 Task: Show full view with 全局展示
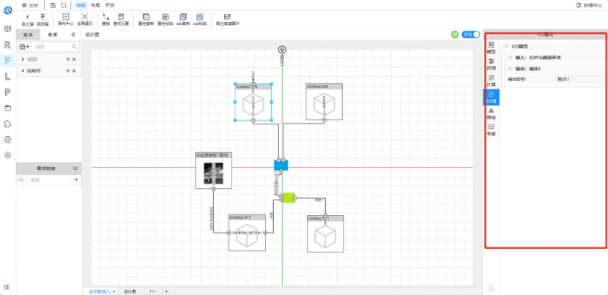tap(84, 19)
